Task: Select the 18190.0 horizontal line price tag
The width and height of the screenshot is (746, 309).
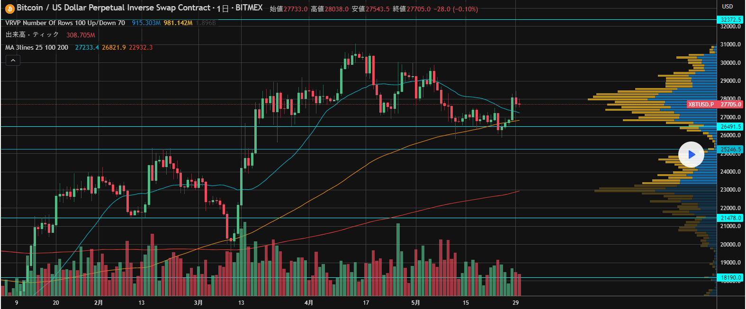Action: coord(730,278)
